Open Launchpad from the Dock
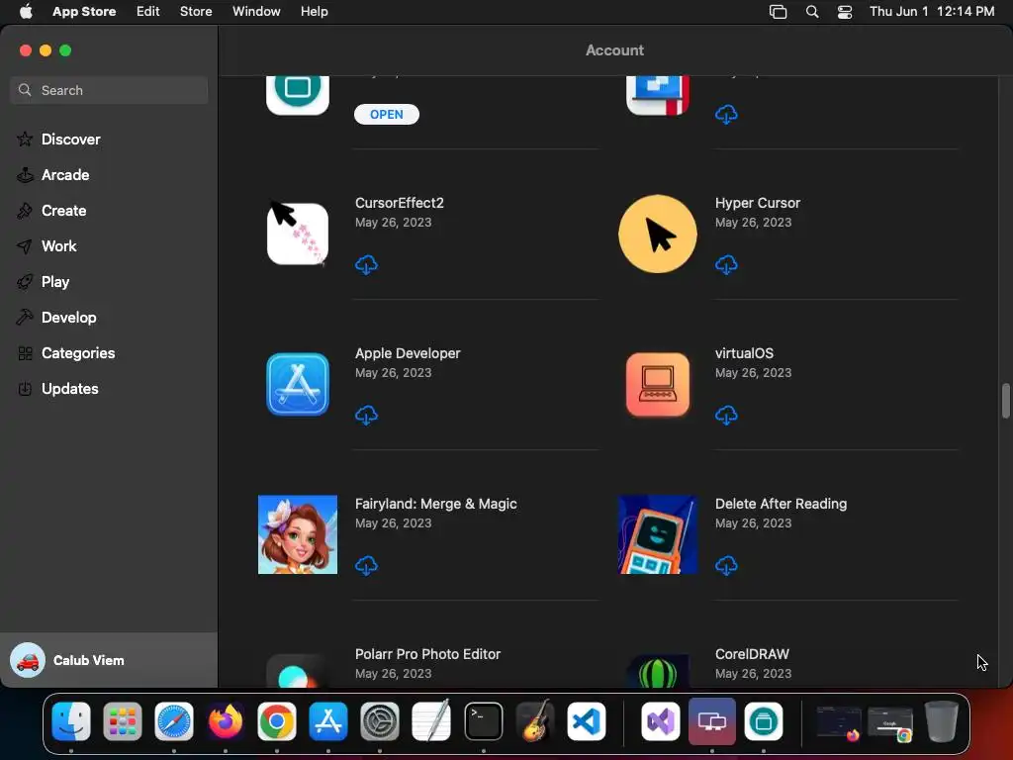1013x760 pixels. click(x=122, y=721)
